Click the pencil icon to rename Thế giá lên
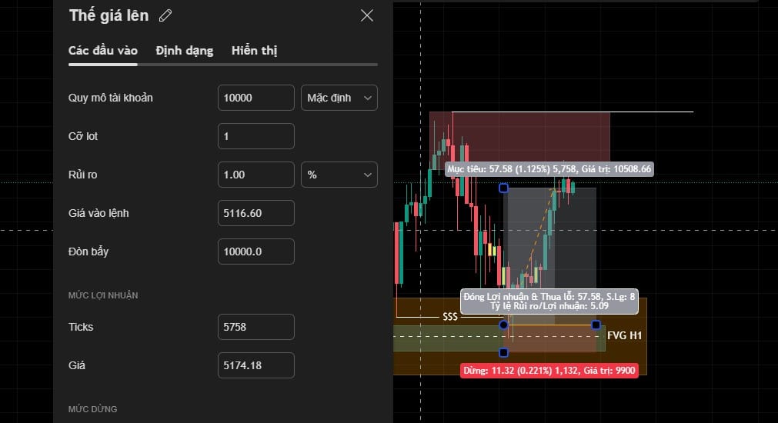Screen dimensions: 778x423 pyautogui.click(x=165, y=15)
